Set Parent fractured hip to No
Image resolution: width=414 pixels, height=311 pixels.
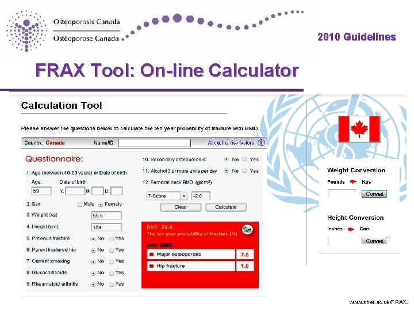coord(93,250)
